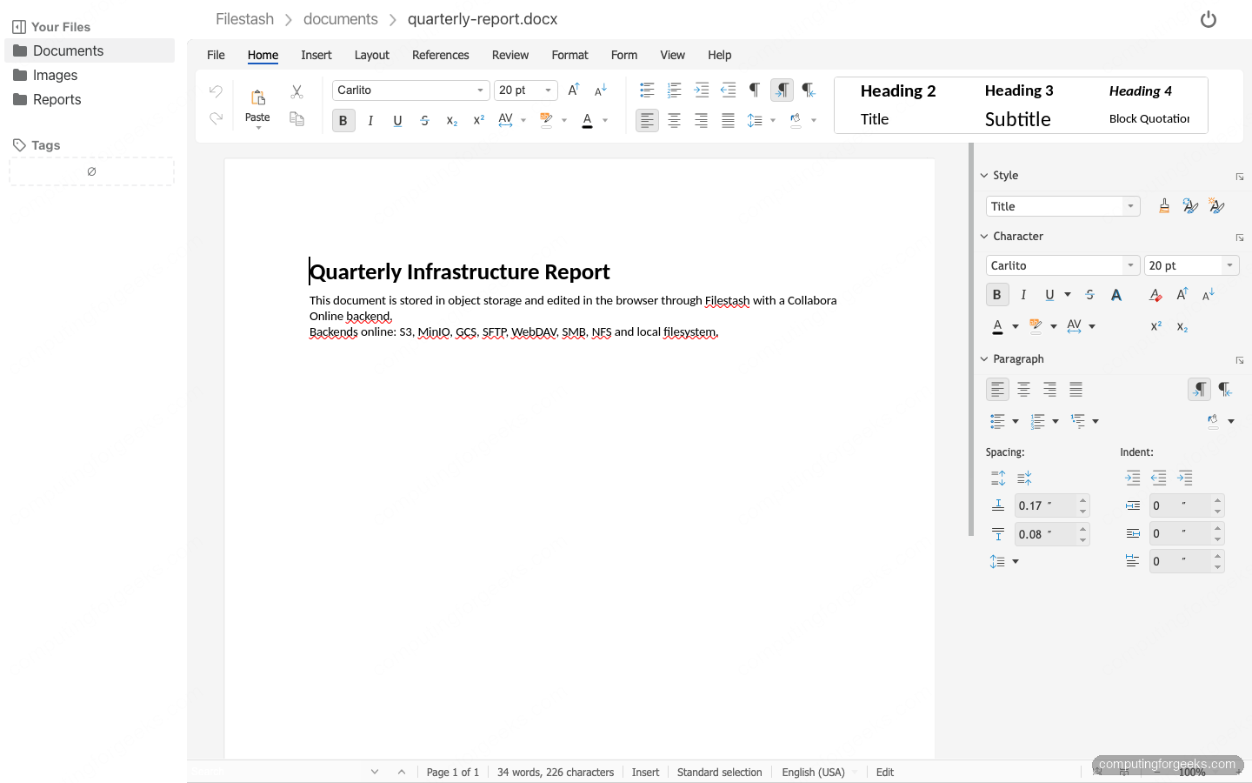Open the font name dropdown in toolbar
This screenshot has height=783, width=1252.
pyautogui.click(x=480, y=90)
